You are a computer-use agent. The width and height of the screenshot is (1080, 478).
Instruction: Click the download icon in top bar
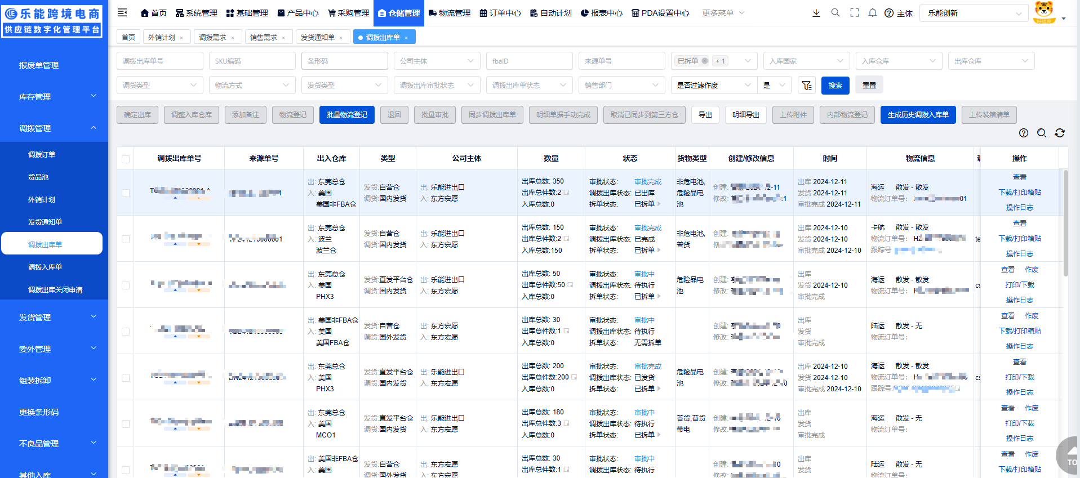point(816,12)
